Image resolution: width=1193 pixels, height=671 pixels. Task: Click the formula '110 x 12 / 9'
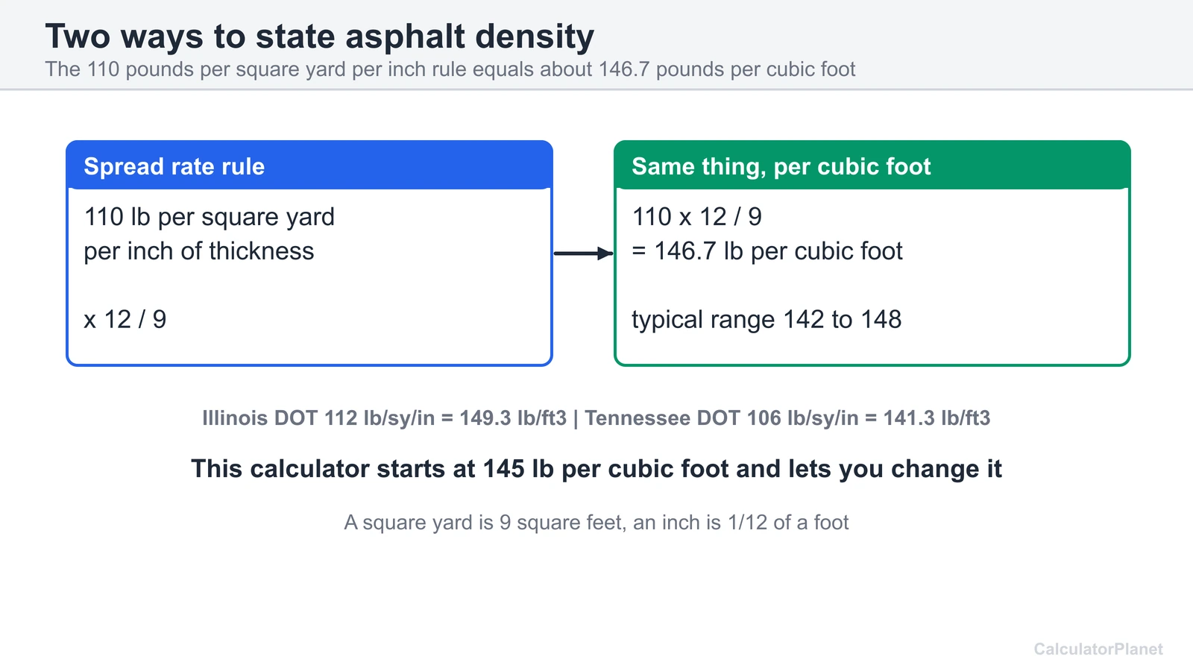(x=697, y=217)
